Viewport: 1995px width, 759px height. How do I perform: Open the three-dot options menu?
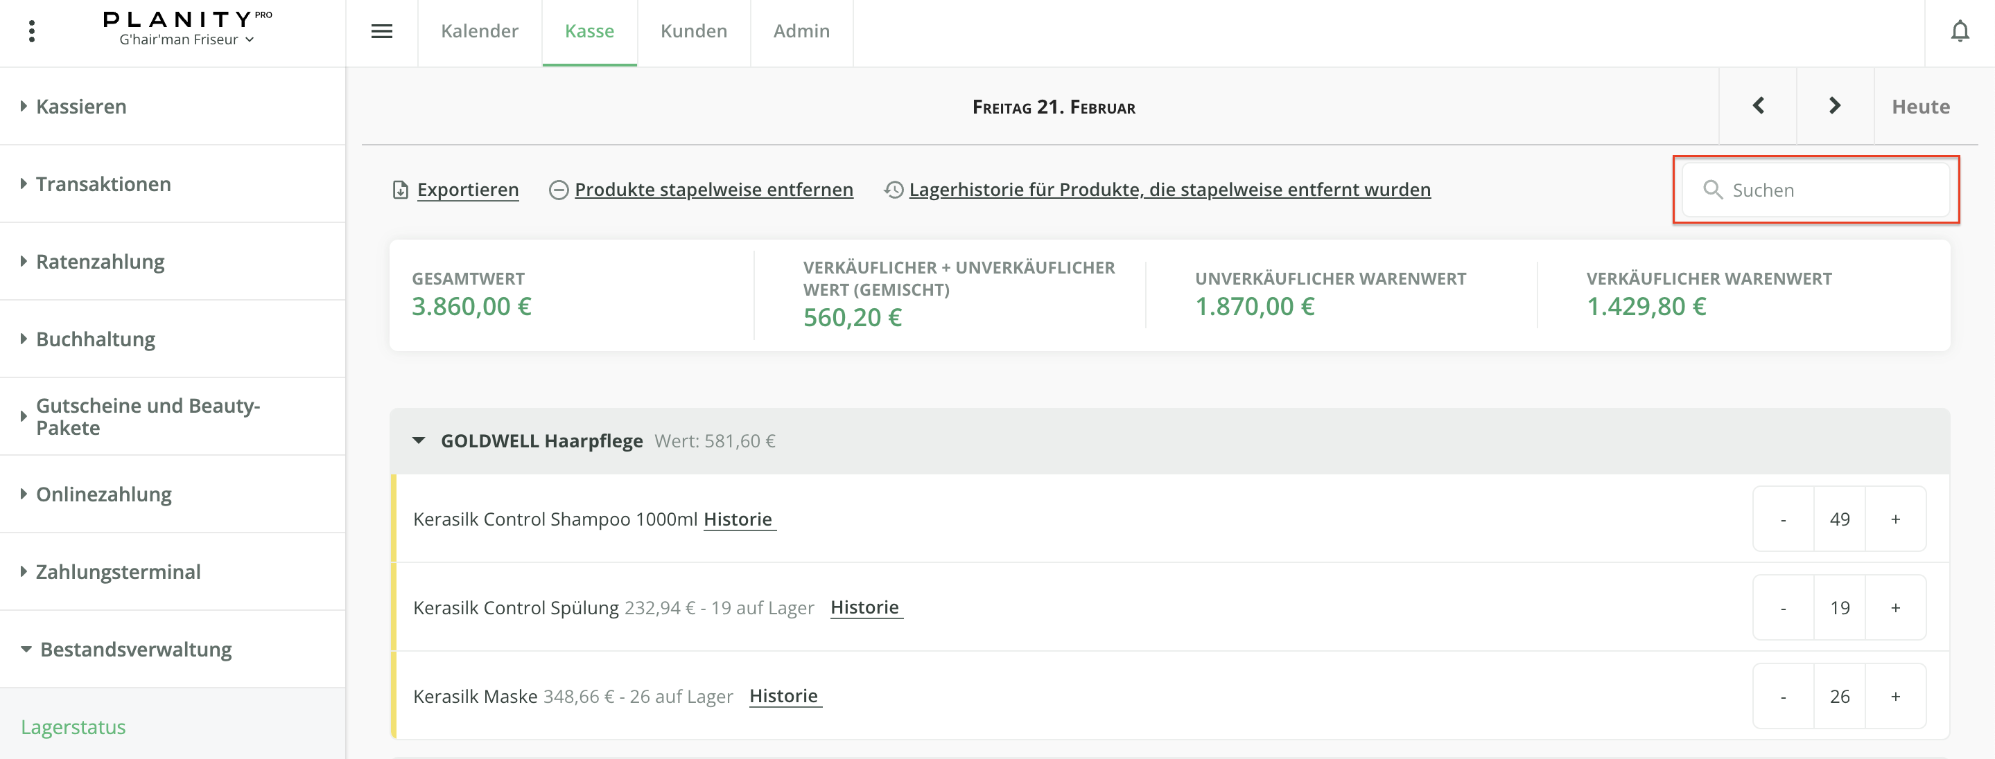point(32,31)
